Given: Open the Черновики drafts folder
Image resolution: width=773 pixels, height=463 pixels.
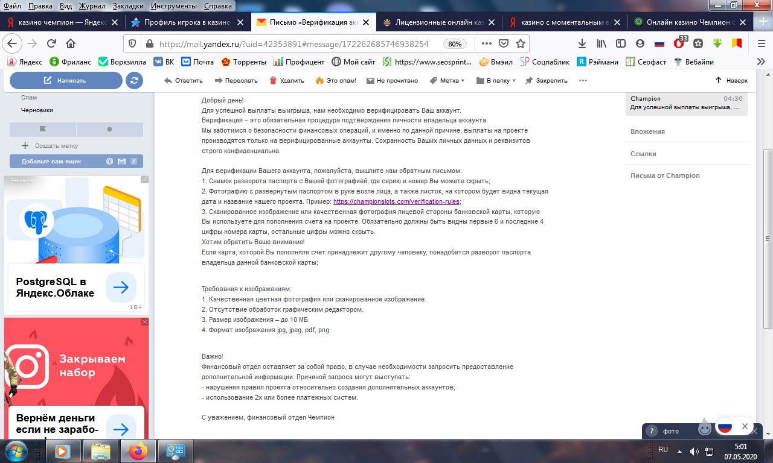Looking at the screenshot, I should click(37, 110).
